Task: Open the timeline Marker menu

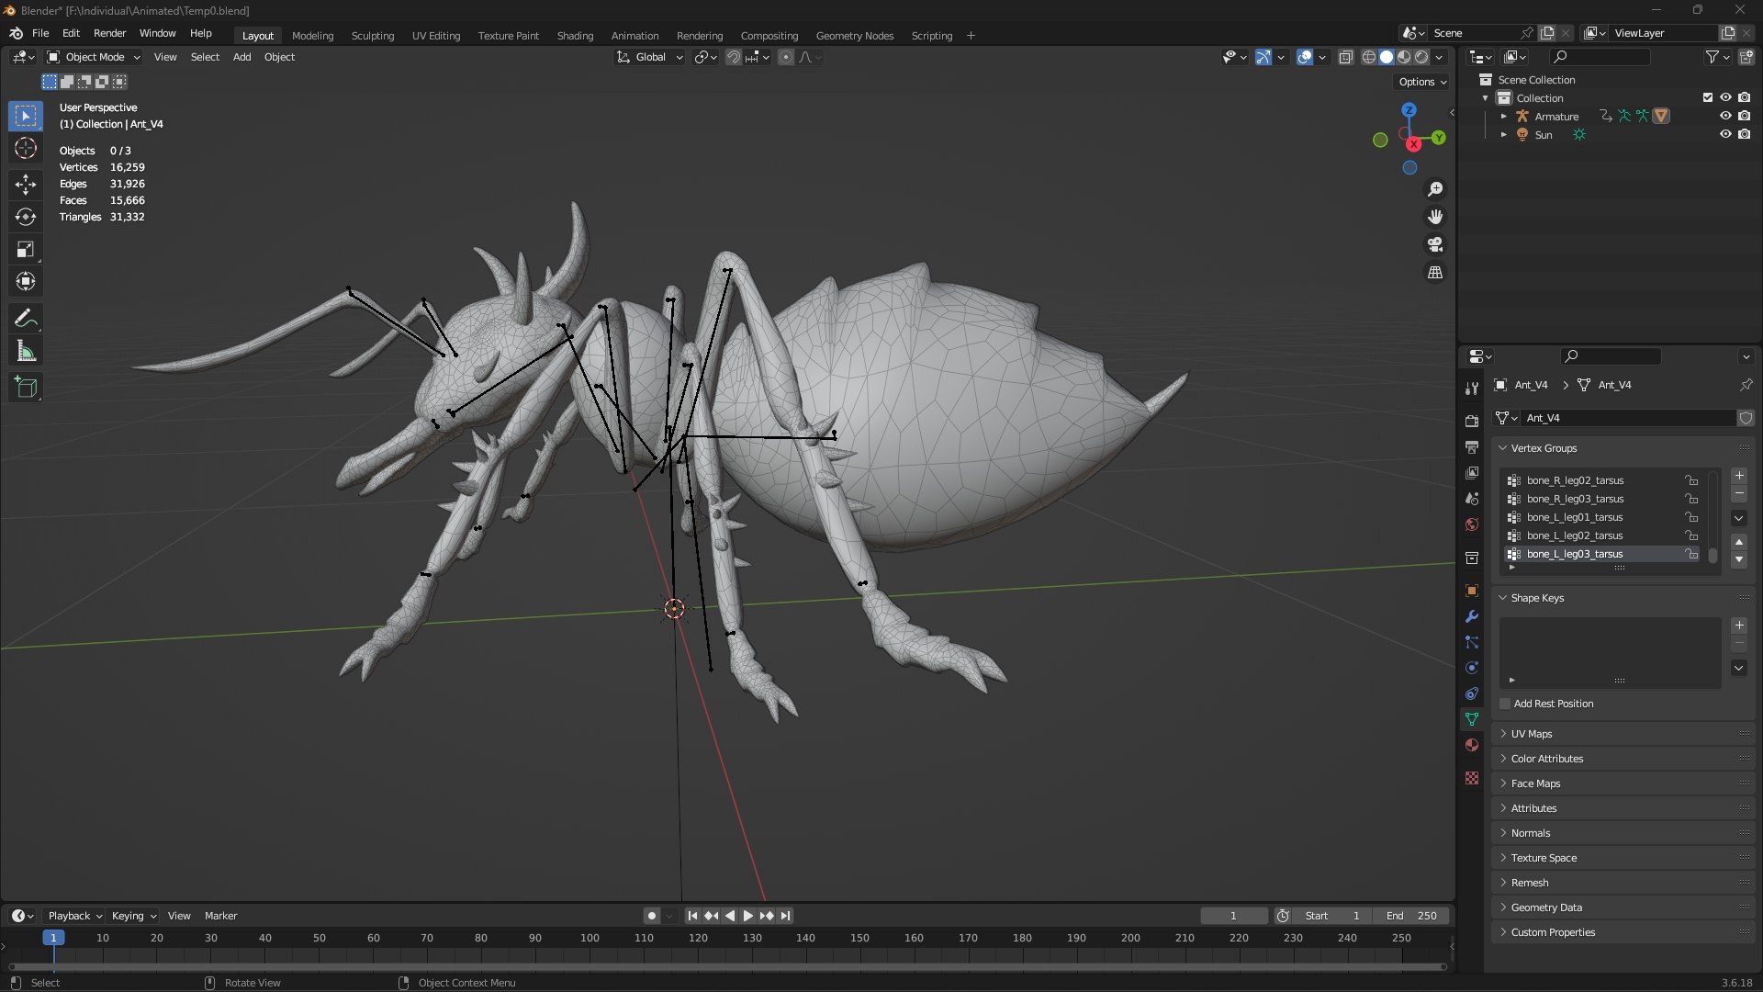Action: click(x=220, y=916)
